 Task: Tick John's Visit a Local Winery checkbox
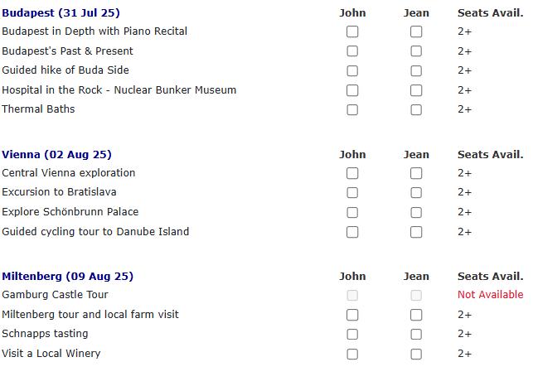352,354
